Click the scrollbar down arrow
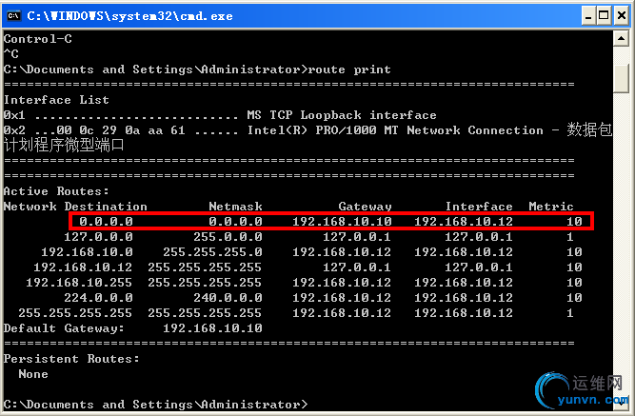635x416 pixels. (x=621, y=405)
